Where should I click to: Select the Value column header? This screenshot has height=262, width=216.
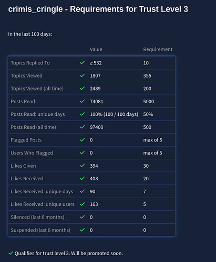coord(96,49)
